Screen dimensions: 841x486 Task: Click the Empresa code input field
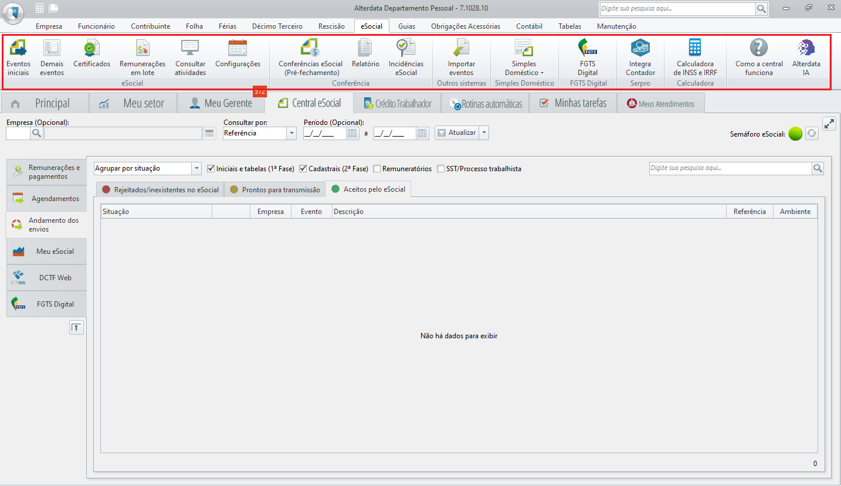coord(18,133)
